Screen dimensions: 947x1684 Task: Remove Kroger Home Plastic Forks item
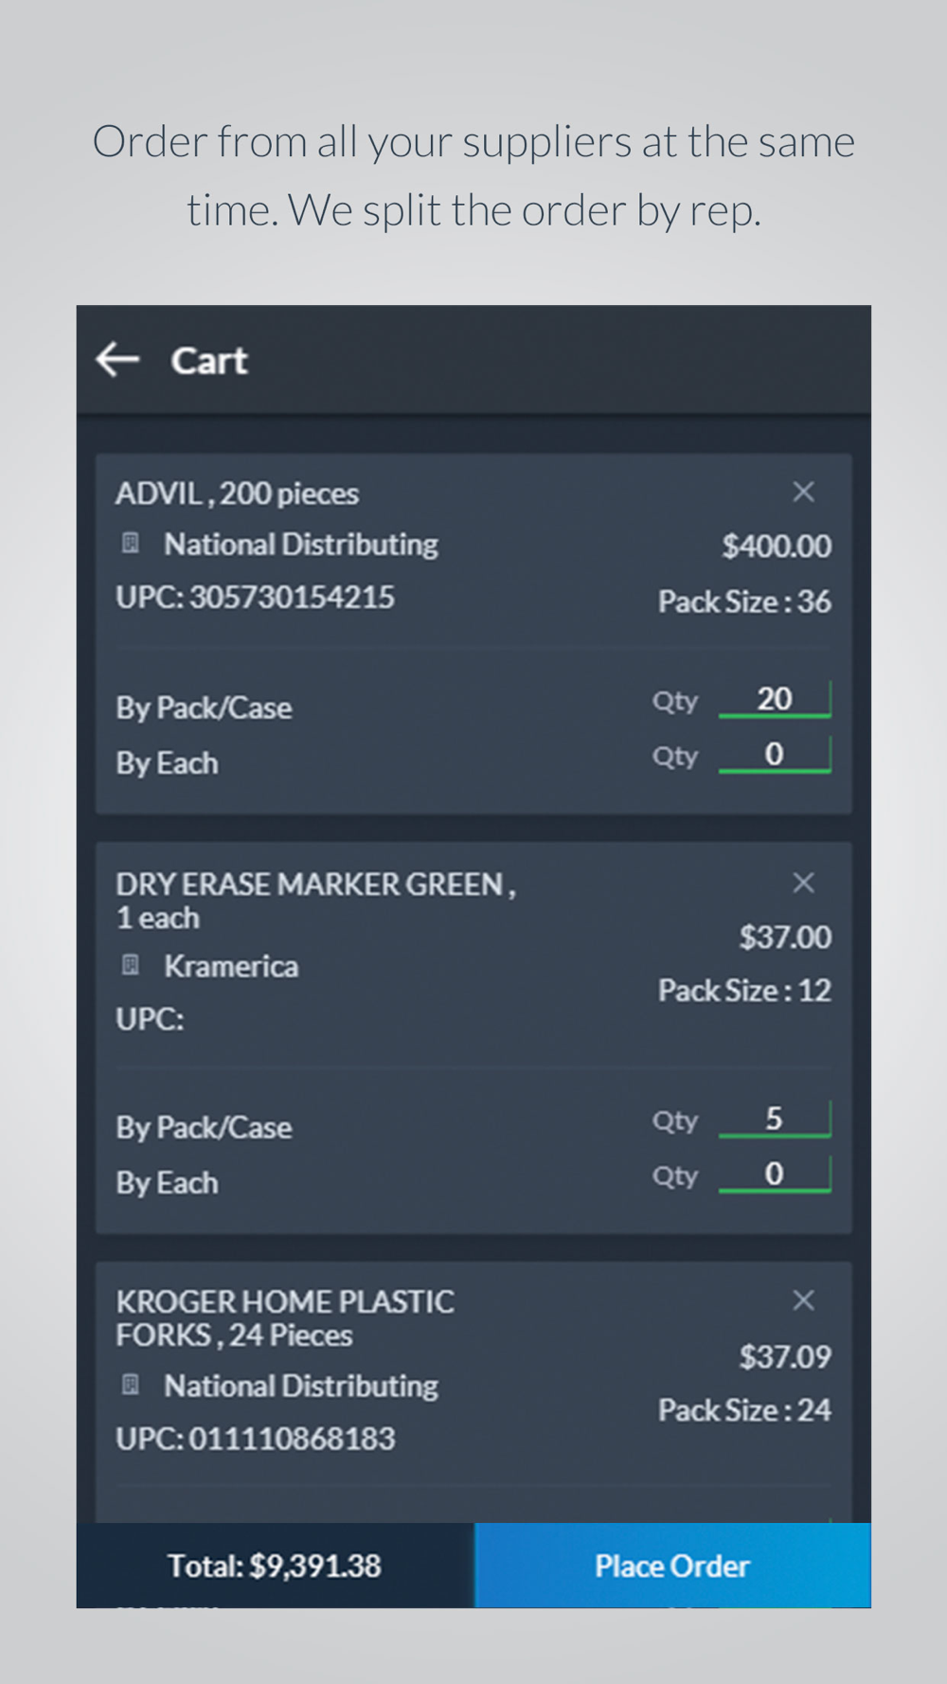click(803, 1300)
